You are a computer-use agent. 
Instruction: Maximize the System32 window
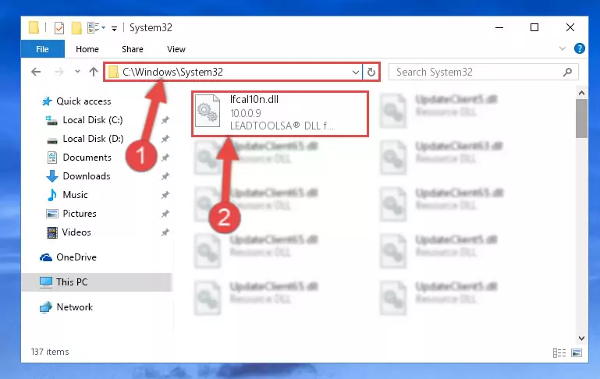(x=534, y=27)
